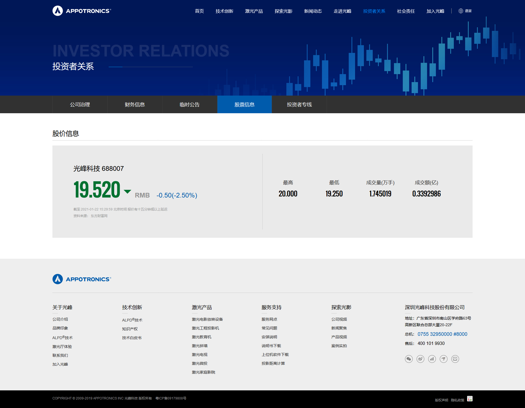Click the main phone number 0755 32950000

click(x=442, y=334)
